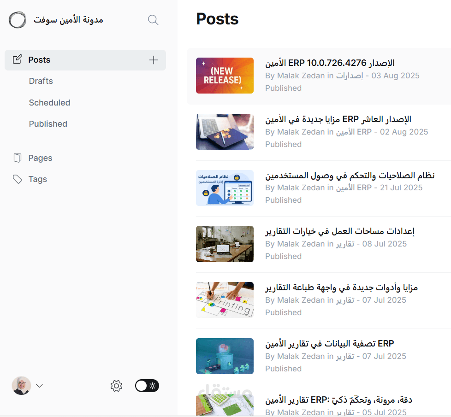
Task: Open the settings gear icon
Action: pyautogui.click(x=116, y=386)
